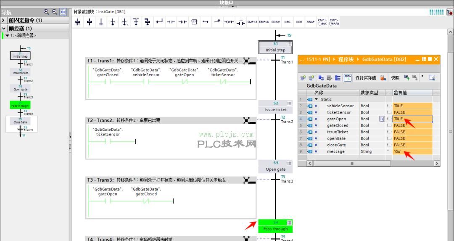Viewport: 454px width, 241px height.
Task: Insert CMP>T_MAX instruction
Action: click(322, 22)
